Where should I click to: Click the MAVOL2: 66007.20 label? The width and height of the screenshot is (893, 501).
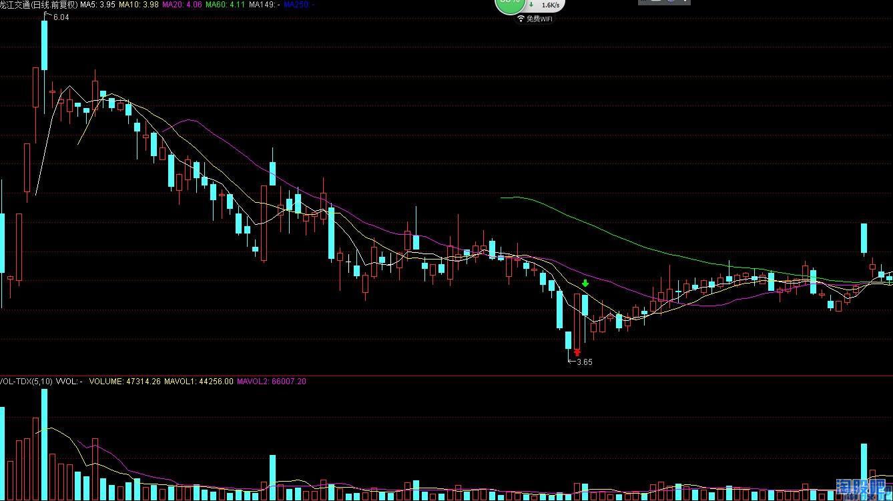[x=272, y=382]
